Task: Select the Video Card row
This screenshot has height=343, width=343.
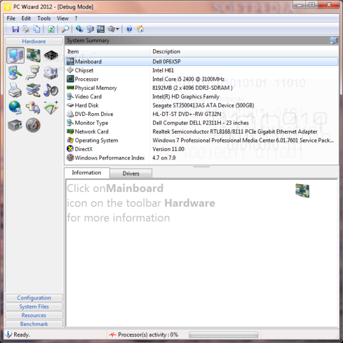Action: click(202, 97)
